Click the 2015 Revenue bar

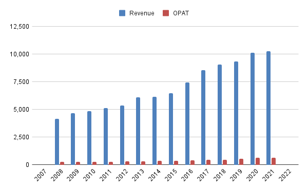point(171,129)
